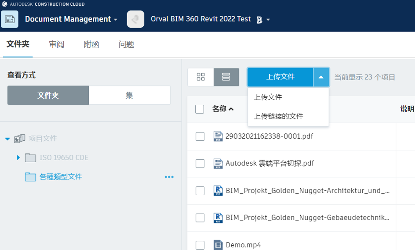The image size is (415, 250).
Task: Close the upload dropdown arrow button
Action: click(321, 77)
